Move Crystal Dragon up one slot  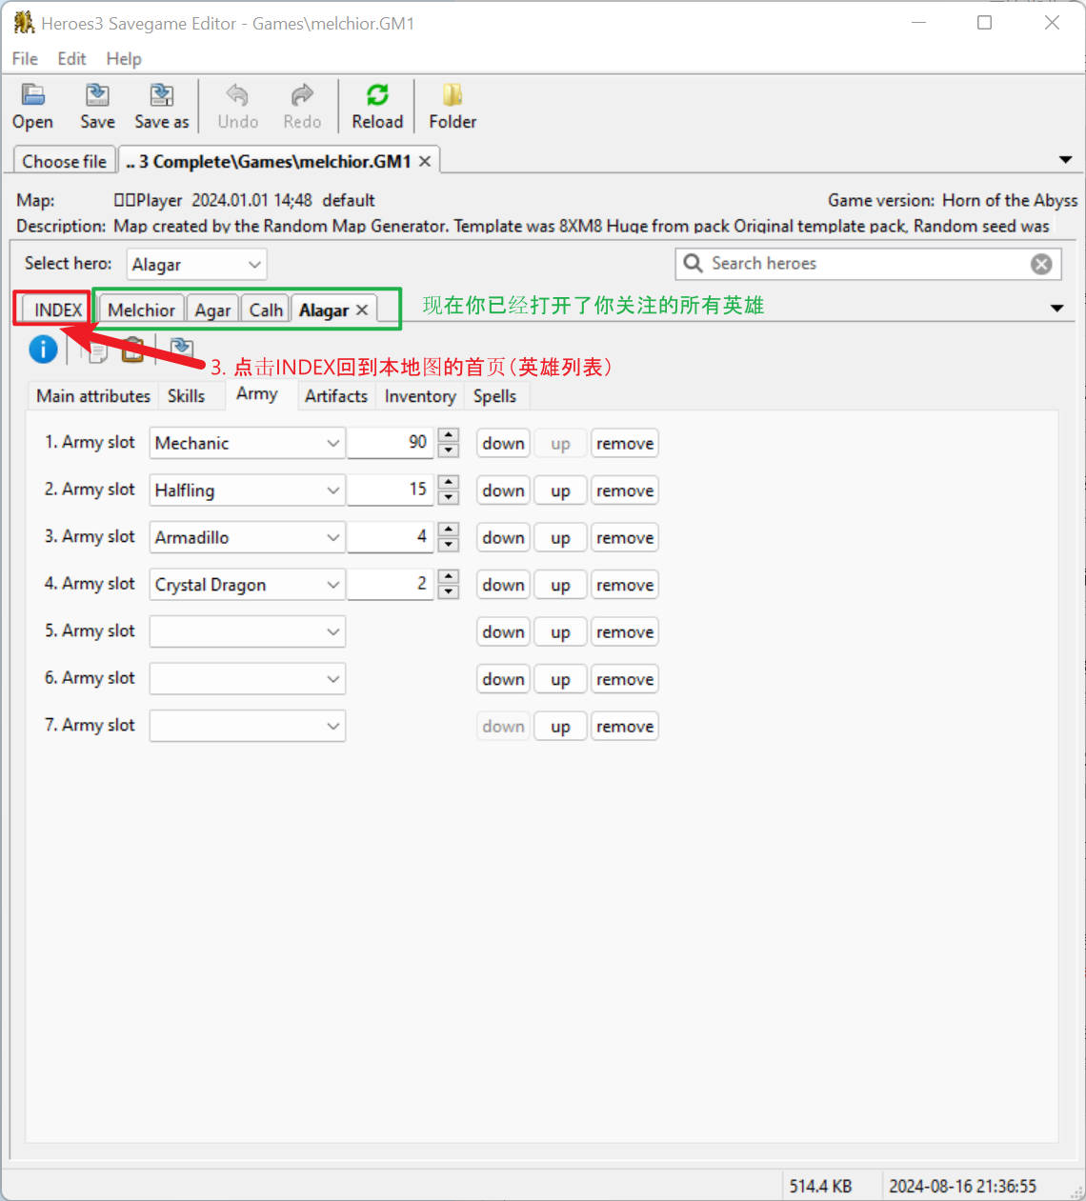560,585
